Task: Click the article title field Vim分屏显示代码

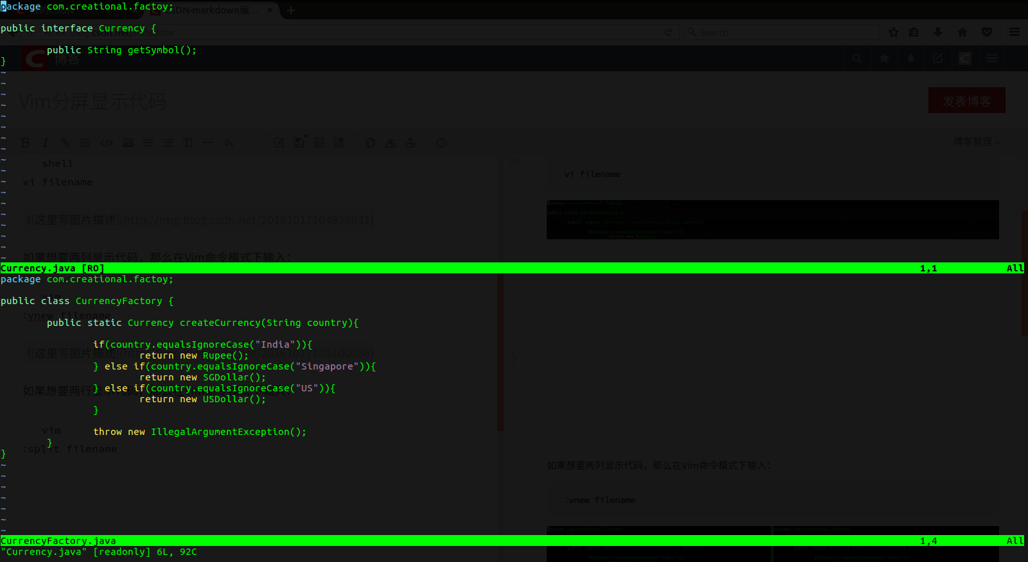Action: click(93, 101)
